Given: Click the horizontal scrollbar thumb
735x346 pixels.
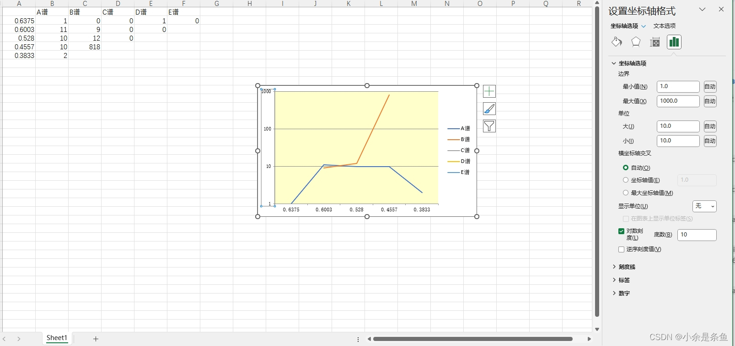Looking at the screenshot, I should pos(473,339).
